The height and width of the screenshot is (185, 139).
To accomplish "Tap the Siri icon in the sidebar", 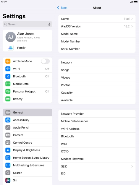I will tap(8, 180).
